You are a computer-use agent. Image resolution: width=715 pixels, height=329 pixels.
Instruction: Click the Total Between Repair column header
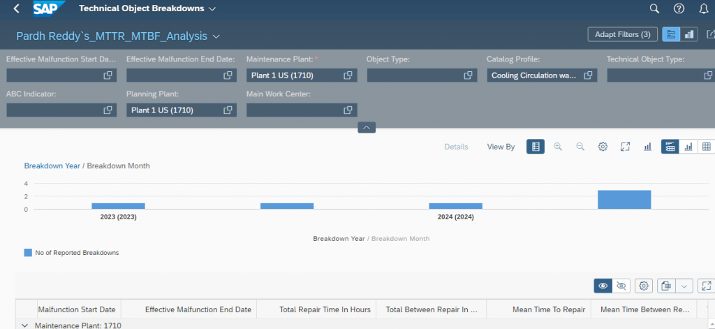click(x=432, y=309)
